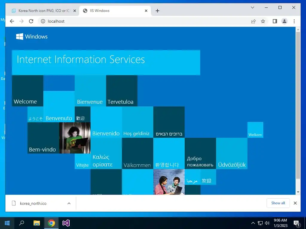Click the Tervetuloa tile
The height and width of the screenshot is (229, 306).
122,91
